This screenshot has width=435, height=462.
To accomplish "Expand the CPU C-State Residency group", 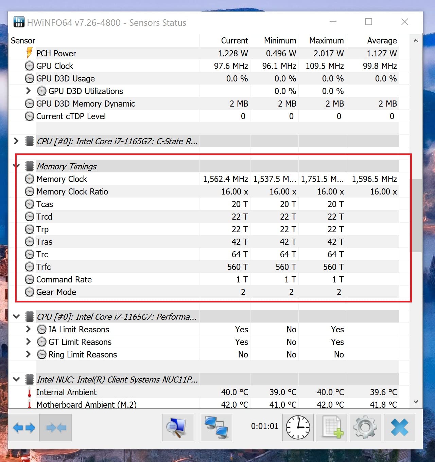I will (16, 141).
